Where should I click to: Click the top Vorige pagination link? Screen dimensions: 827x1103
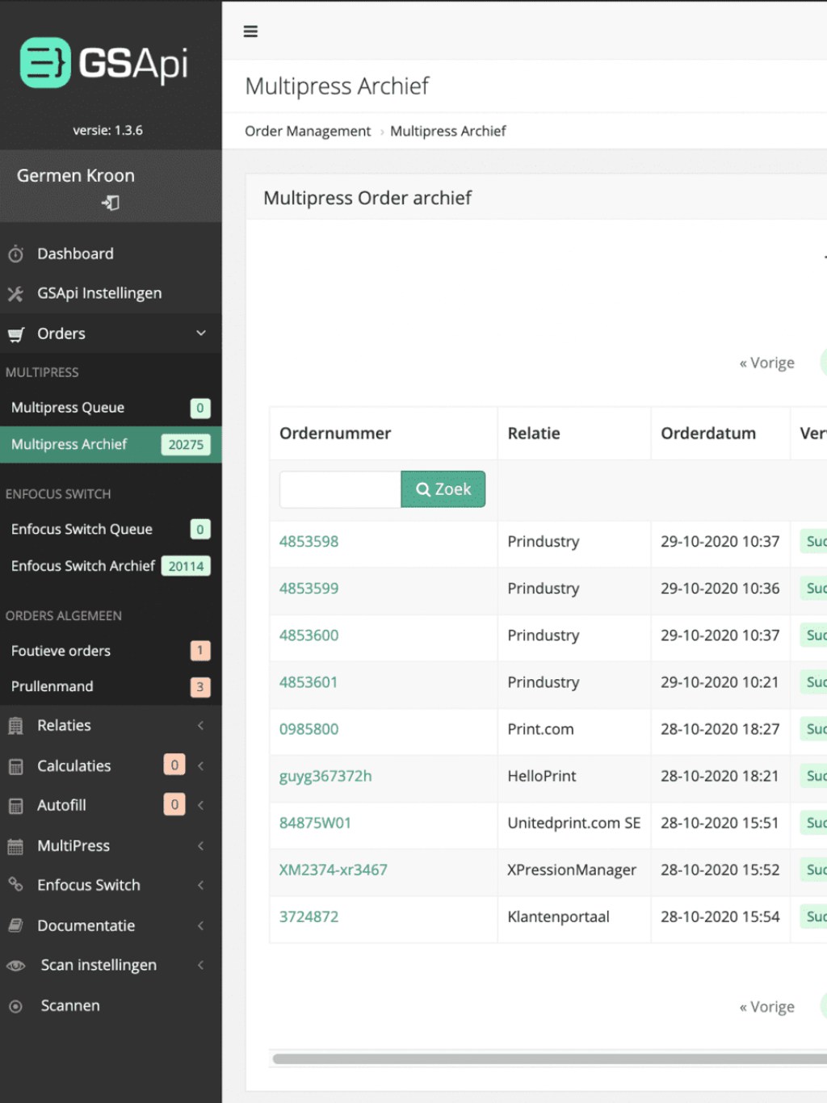(767, 363)
